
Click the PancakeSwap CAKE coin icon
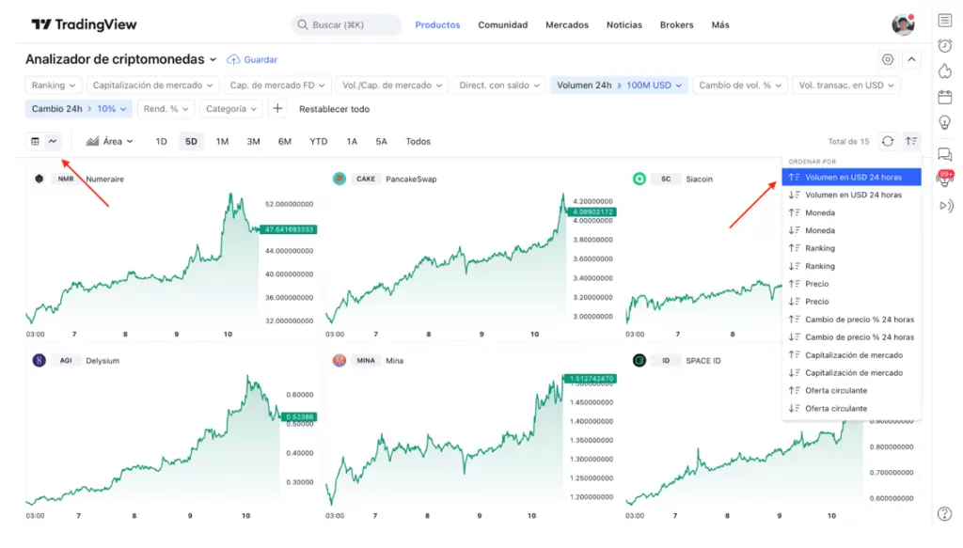click(x=339, y=179)
